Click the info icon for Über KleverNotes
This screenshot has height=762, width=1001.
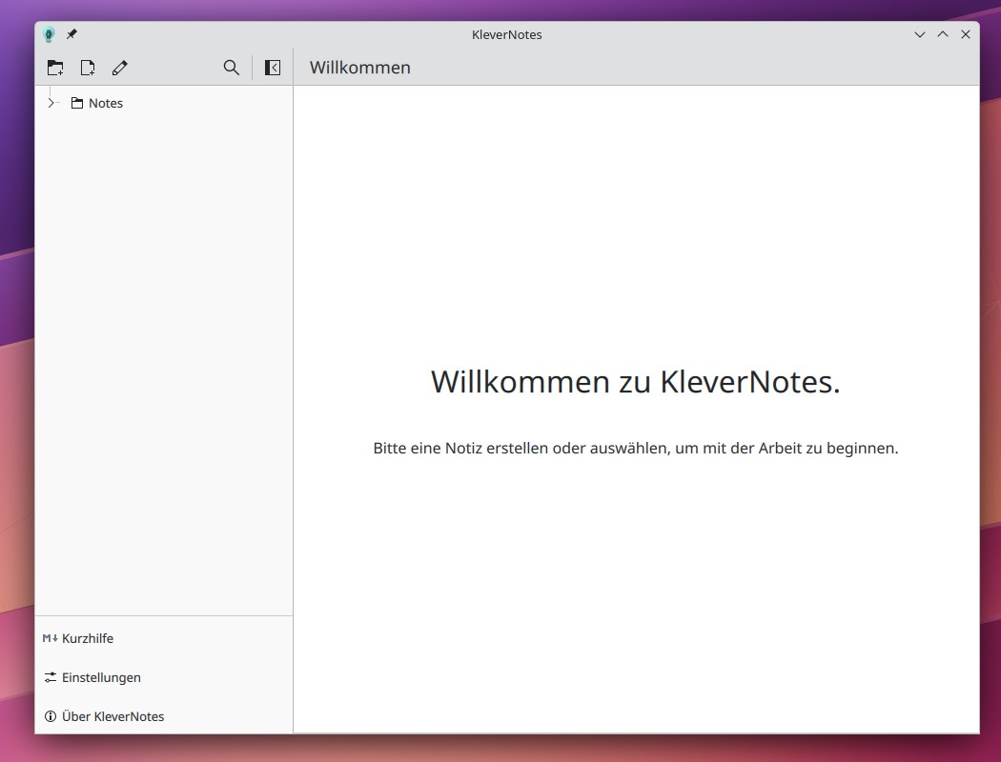[51, 716]
